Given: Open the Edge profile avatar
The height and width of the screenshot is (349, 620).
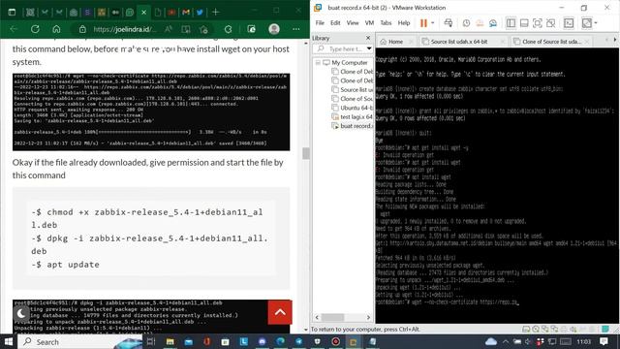Looking at the screenshot, I should point(273,29).
